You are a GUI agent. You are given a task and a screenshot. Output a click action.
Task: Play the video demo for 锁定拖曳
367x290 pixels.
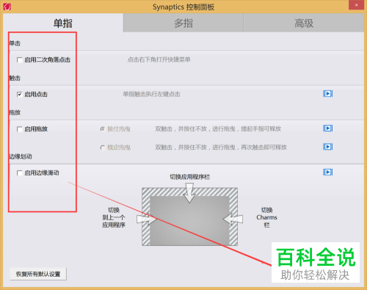point(327,147)
